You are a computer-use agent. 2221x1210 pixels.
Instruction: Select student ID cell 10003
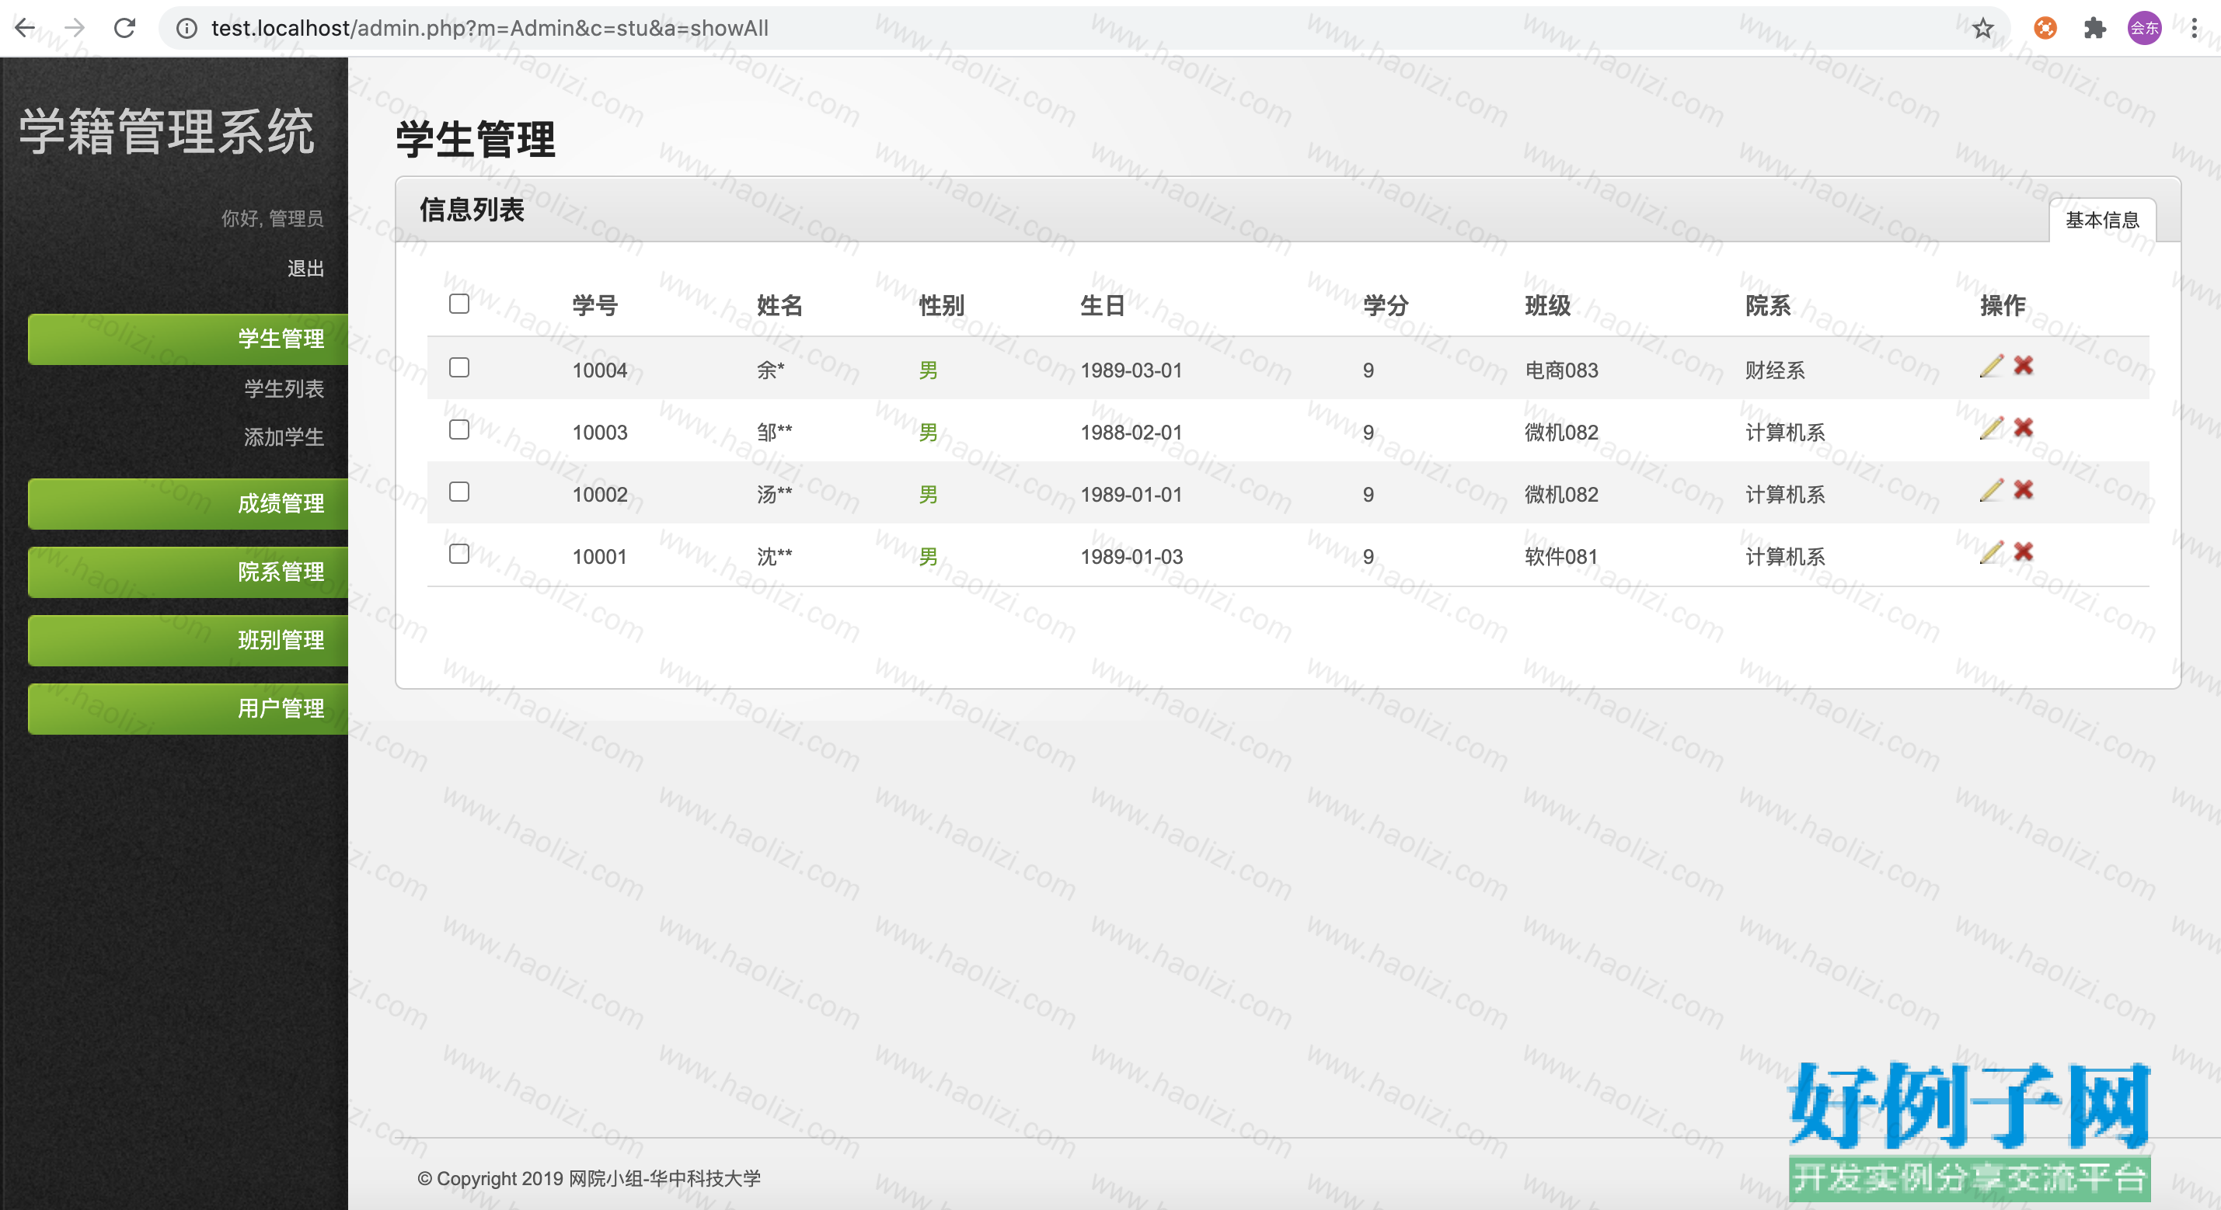(600, 433)
